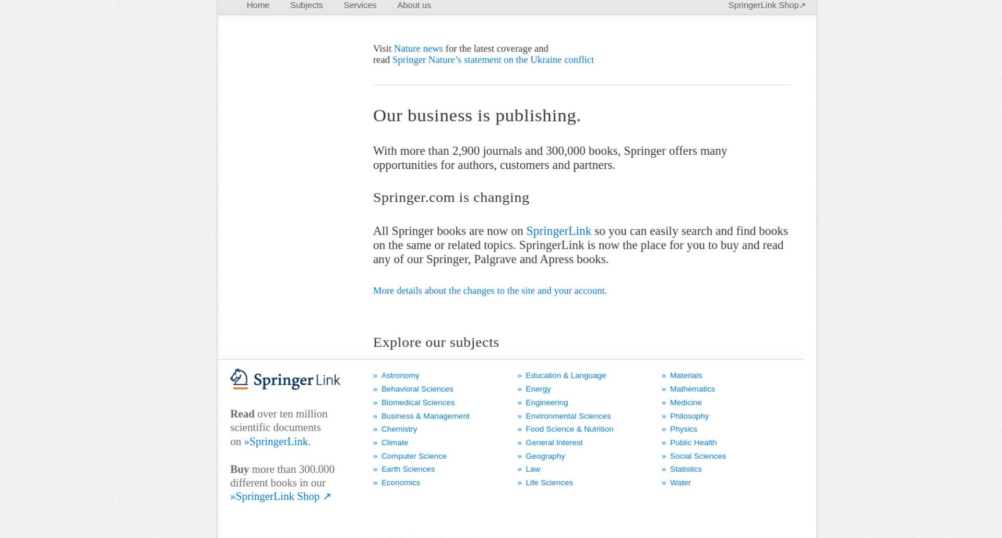
Task: Open Education & Language subject
Action: pyautogui.click(x=565, y=375)
